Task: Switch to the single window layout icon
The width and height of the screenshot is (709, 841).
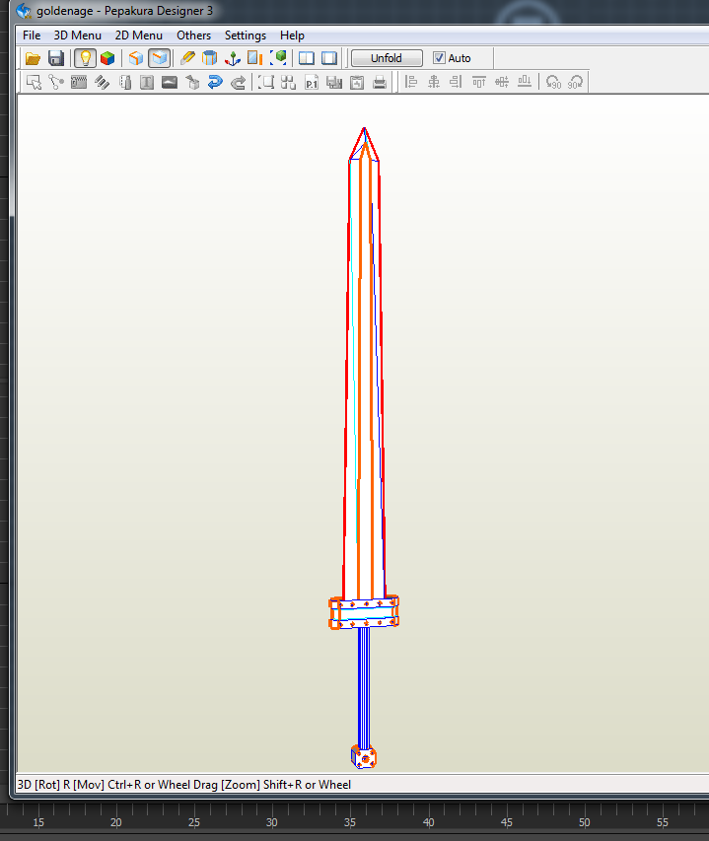Action: point(329,58)
